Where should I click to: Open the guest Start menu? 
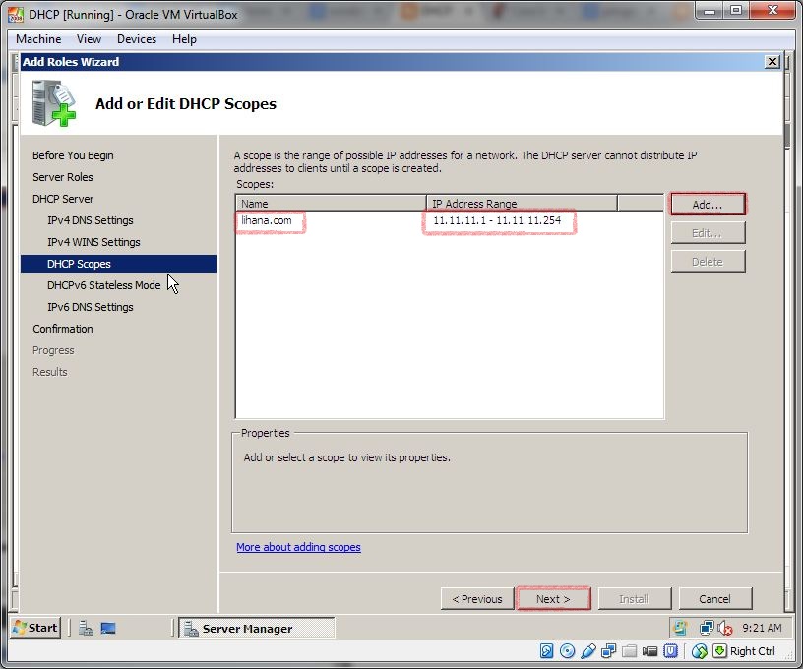(35, 628)
